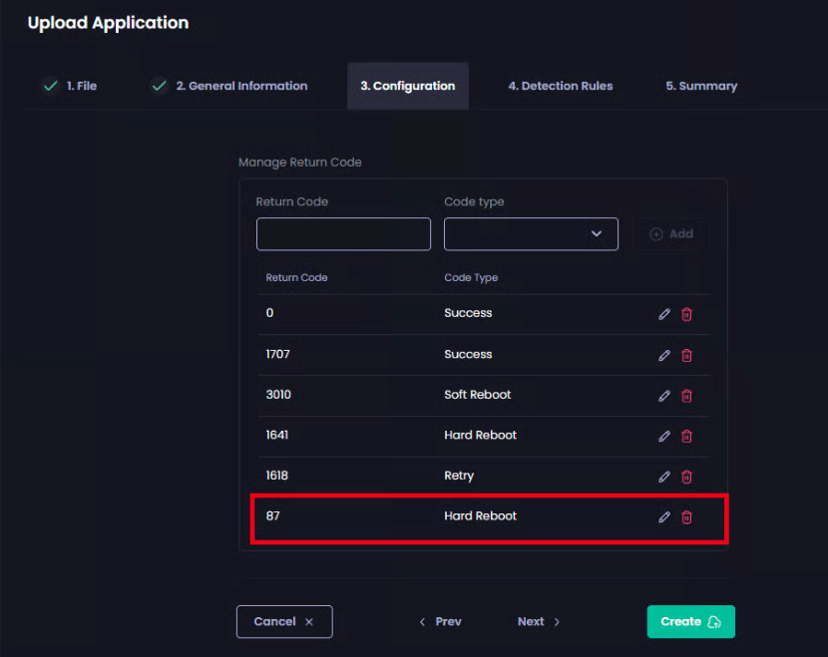Open the 4. Detection Rules tab
Viewport: 828px width, 657px height.
[x=560, y=86]
